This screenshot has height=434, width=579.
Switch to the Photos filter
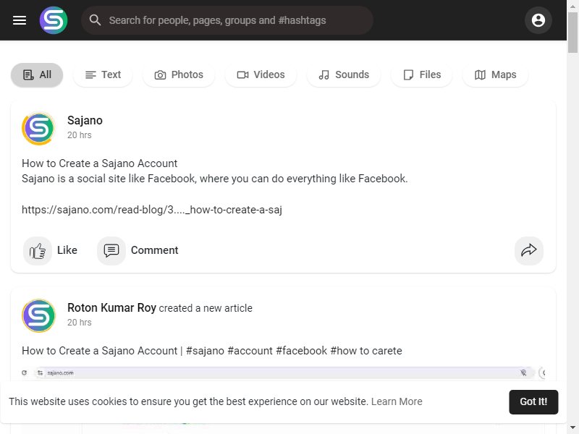pyautogui.click(x=179, y=75)
